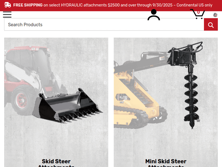
Task: Click the Skid Steer Attachments title
Action: coord(56,163)
